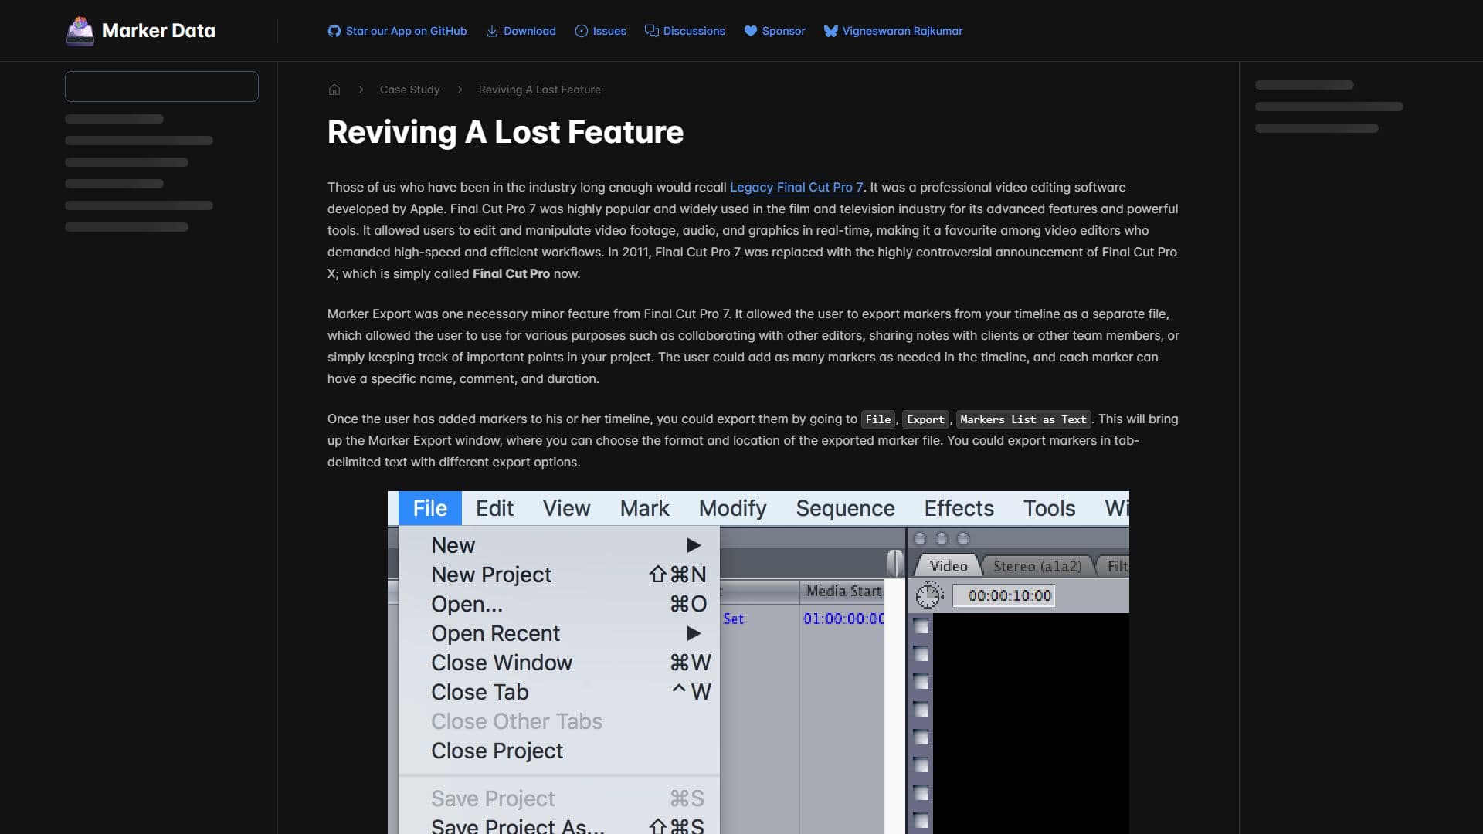This screenshot has width=1483, height=834.
Task: Click the Download arrow icon
Action: click(492, 31)
